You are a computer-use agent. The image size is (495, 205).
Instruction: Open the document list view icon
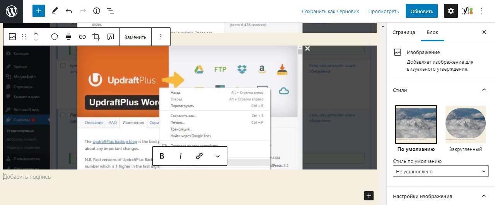[x=111, y=11]
